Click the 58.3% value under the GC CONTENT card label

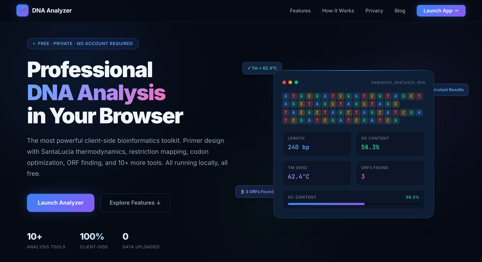370,147
